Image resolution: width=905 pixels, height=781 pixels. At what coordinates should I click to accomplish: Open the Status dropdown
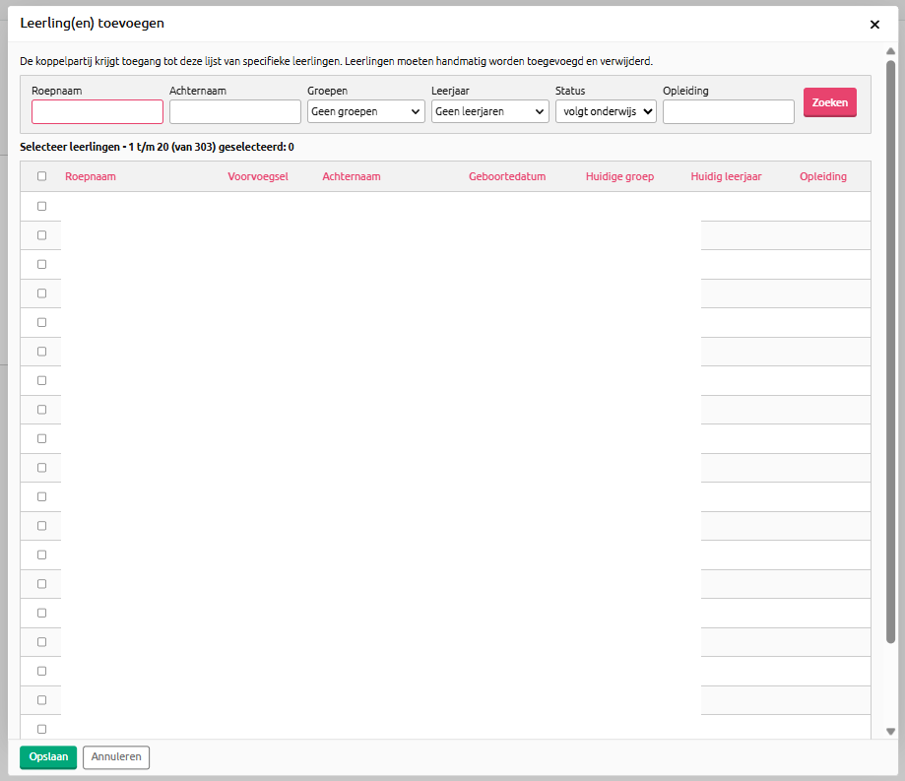pos(606,112)
